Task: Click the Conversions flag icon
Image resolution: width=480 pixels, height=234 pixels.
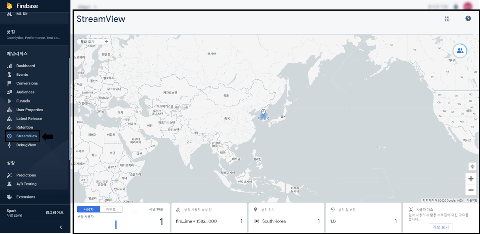Action: tap(9, 83)
